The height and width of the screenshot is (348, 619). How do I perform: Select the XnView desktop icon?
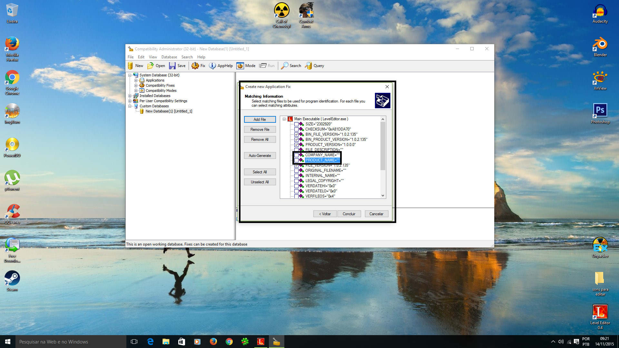[600, 80]
